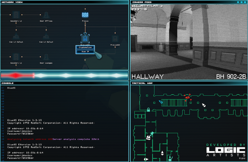
Task: Choose Cryptanalyse from the node menu
Action: coord(85,47)
